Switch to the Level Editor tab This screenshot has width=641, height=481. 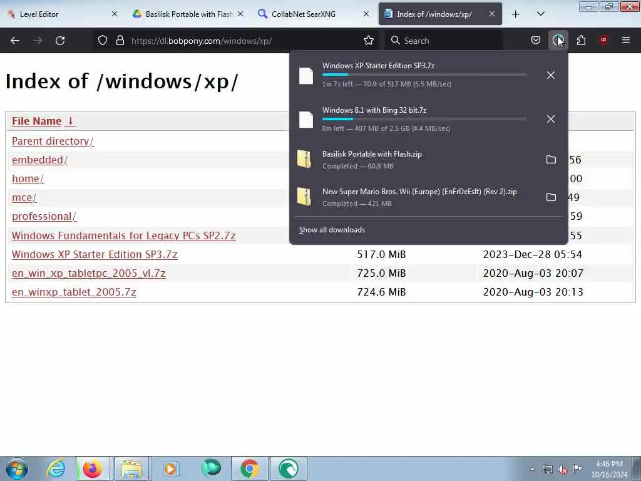click(x=62, y=14)
